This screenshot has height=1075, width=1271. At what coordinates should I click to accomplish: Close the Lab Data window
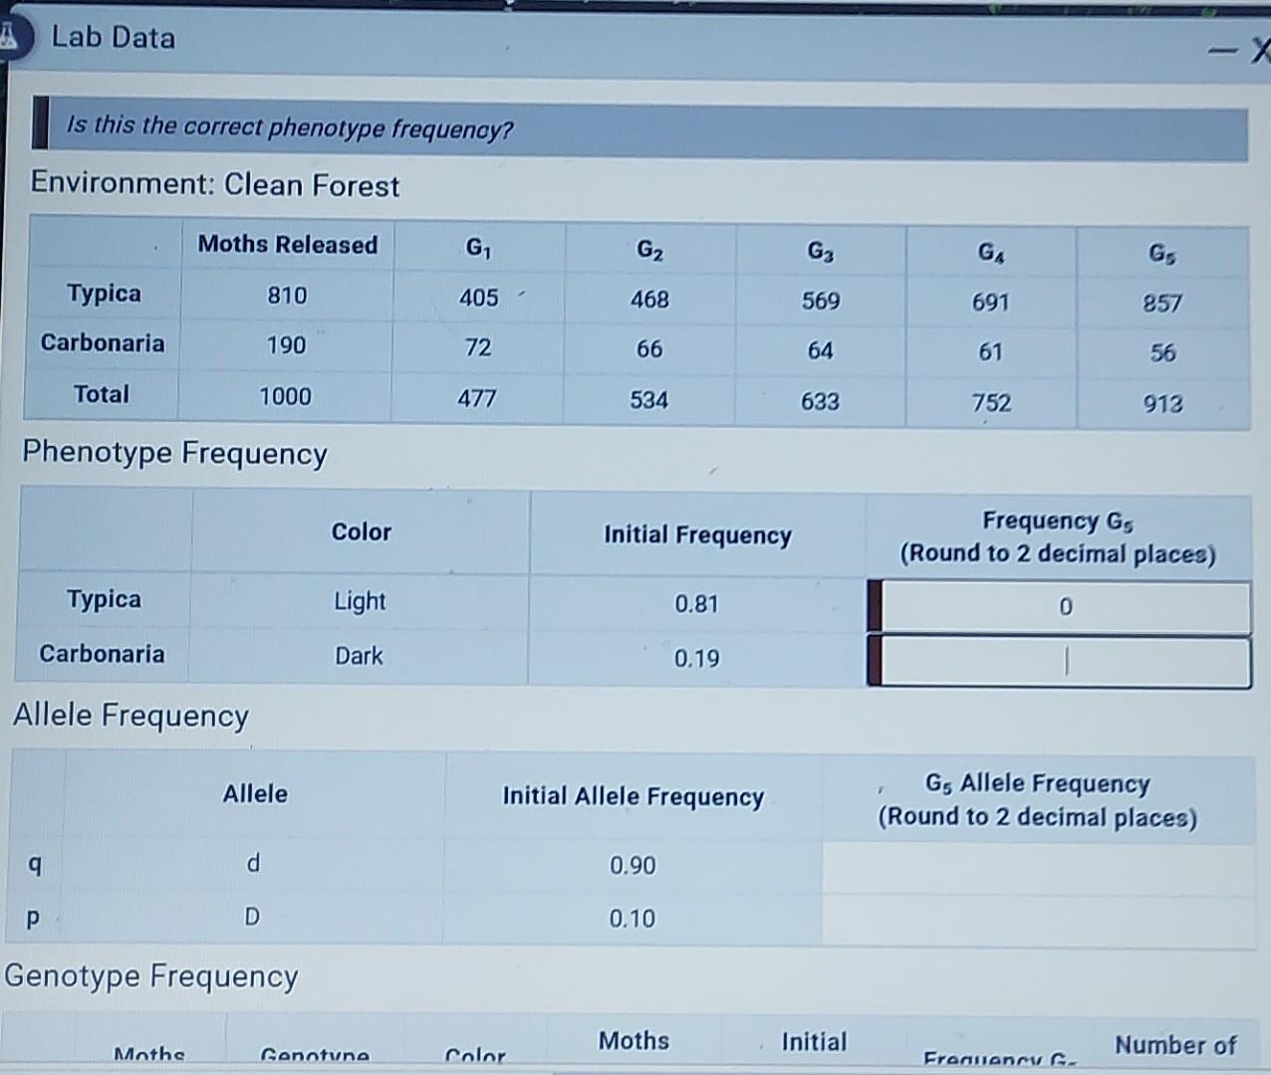point(1259,48)
